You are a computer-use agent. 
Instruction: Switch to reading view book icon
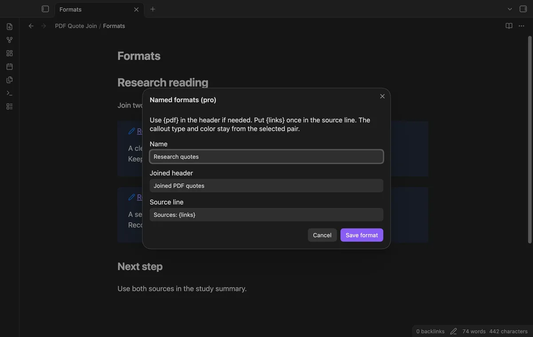tap(509, 26)
